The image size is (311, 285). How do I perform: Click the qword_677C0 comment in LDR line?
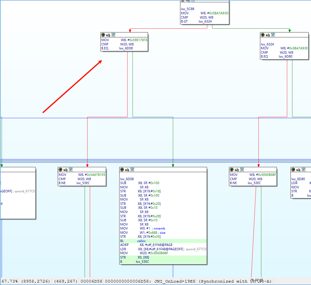(x=195, y=249)
